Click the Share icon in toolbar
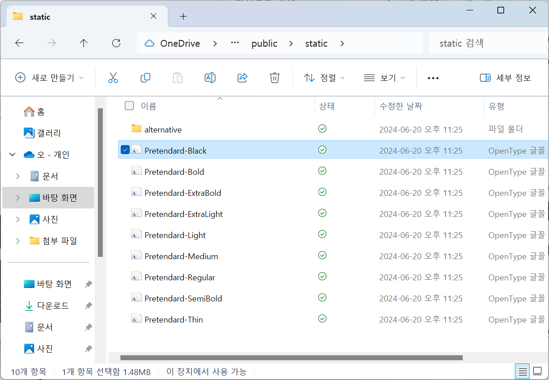Screen dimensions: 549x380 [x=242, y=78]
